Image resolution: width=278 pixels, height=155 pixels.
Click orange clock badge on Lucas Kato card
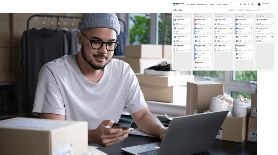(252, 28)
